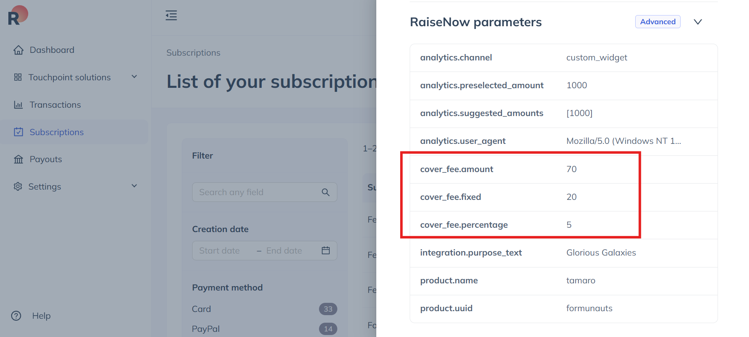The image size is (749, 337).
Task: Click the Help question mark icon
Action: (16, 316)
